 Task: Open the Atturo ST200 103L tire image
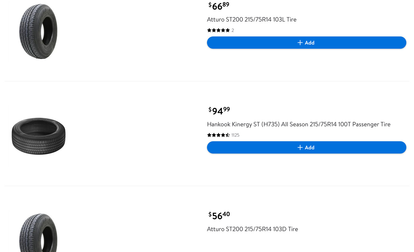click(x=38, y=31)
